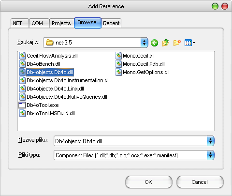Screen dimensions: 232x196
Task: Open the Recent tab
Action: tap(111, 23)
